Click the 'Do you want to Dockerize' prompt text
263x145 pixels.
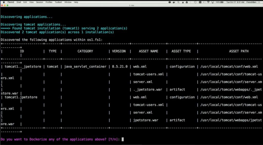(x=60, y=139)
